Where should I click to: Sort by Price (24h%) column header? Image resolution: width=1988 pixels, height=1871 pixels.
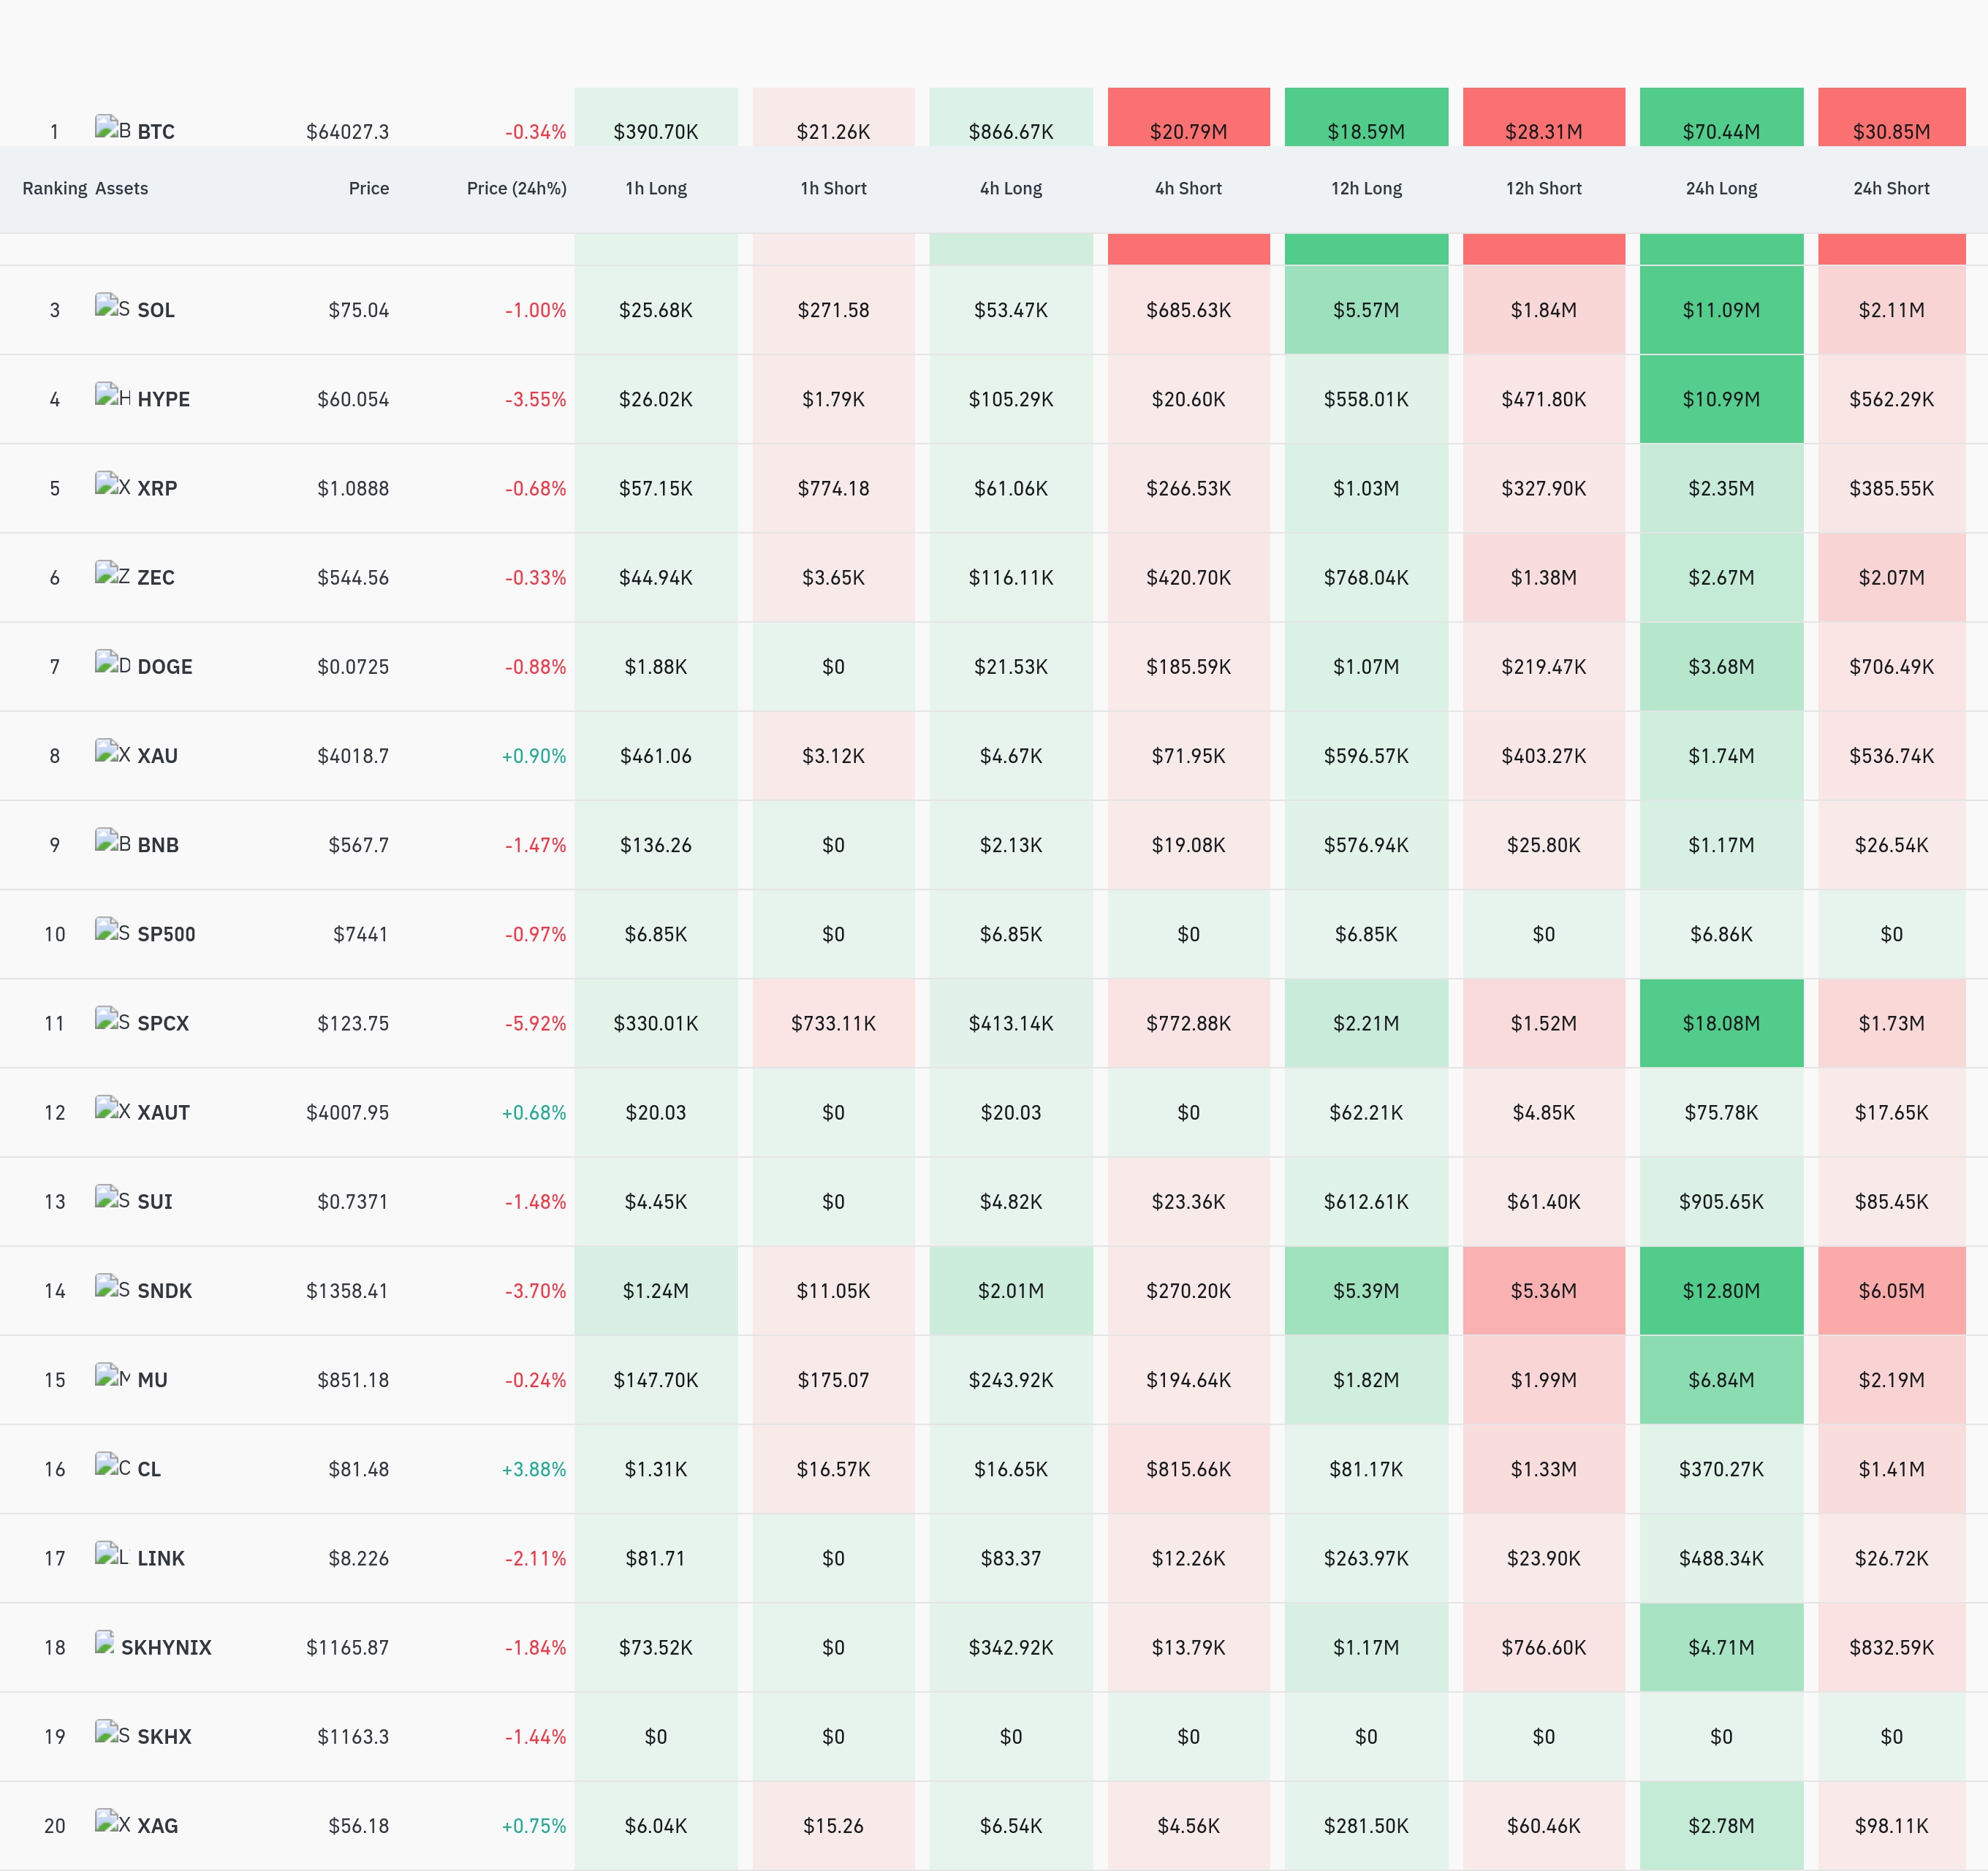pos(516,188)
